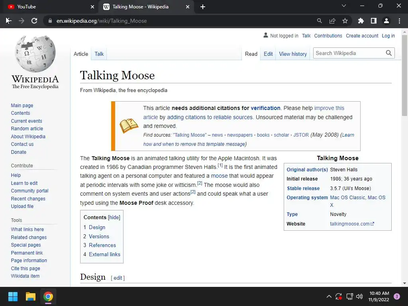The width and height of the screenshot is (408, 306).
Task: Click the Cite this page link
Action: (25, 268)
